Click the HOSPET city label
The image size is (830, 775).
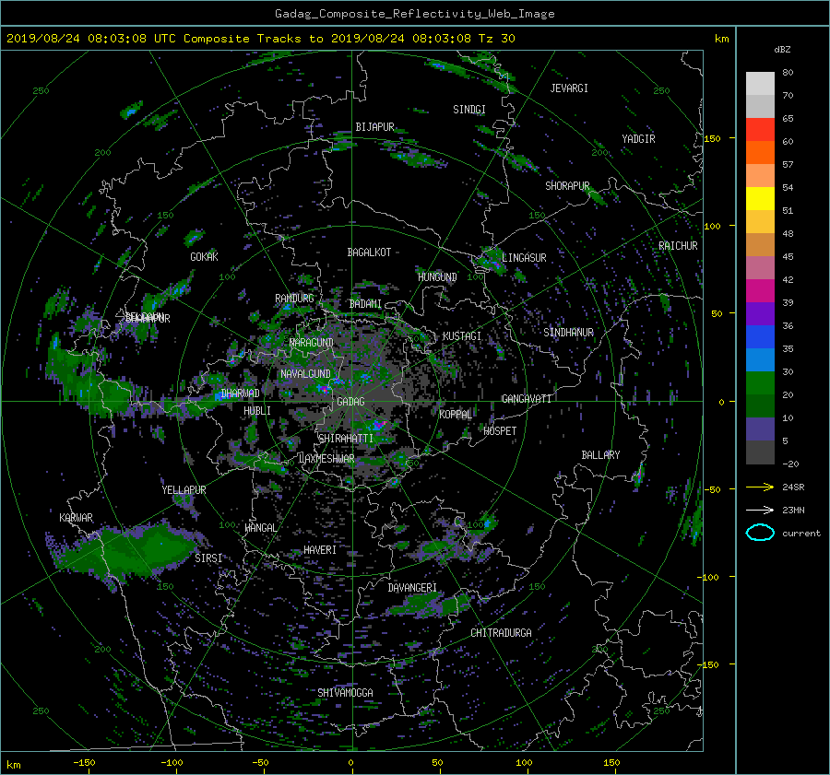tap(500, 431)
